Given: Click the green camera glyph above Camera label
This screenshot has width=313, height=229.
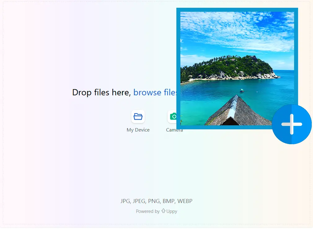Looking at the screenshot, I should tap(174, 116).
